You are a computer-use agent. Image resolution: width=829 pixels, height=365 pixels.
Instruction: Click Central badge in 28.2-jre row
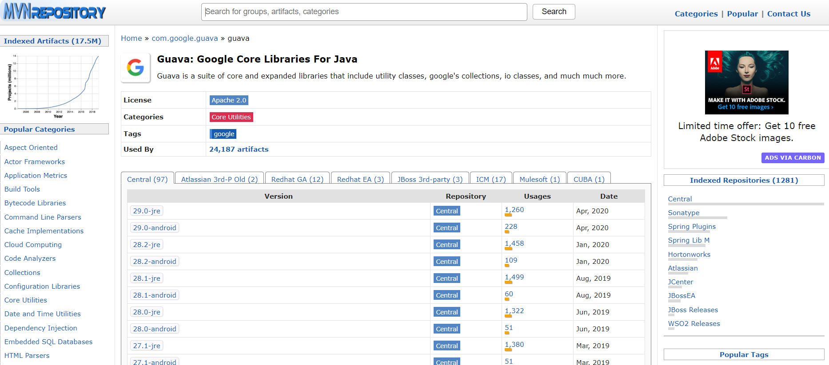(x=447, y=245)
